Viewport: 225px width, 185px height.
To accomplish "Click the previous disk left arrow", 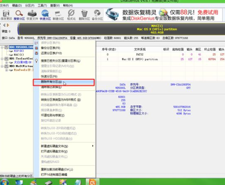I will coord(4,25).
